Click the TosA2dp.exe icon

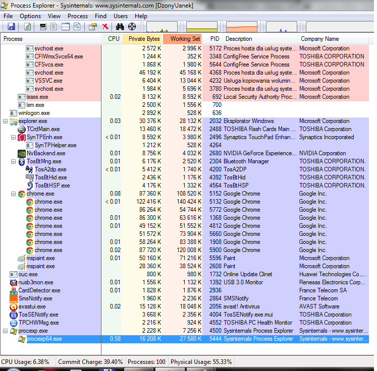click(29, 169)
